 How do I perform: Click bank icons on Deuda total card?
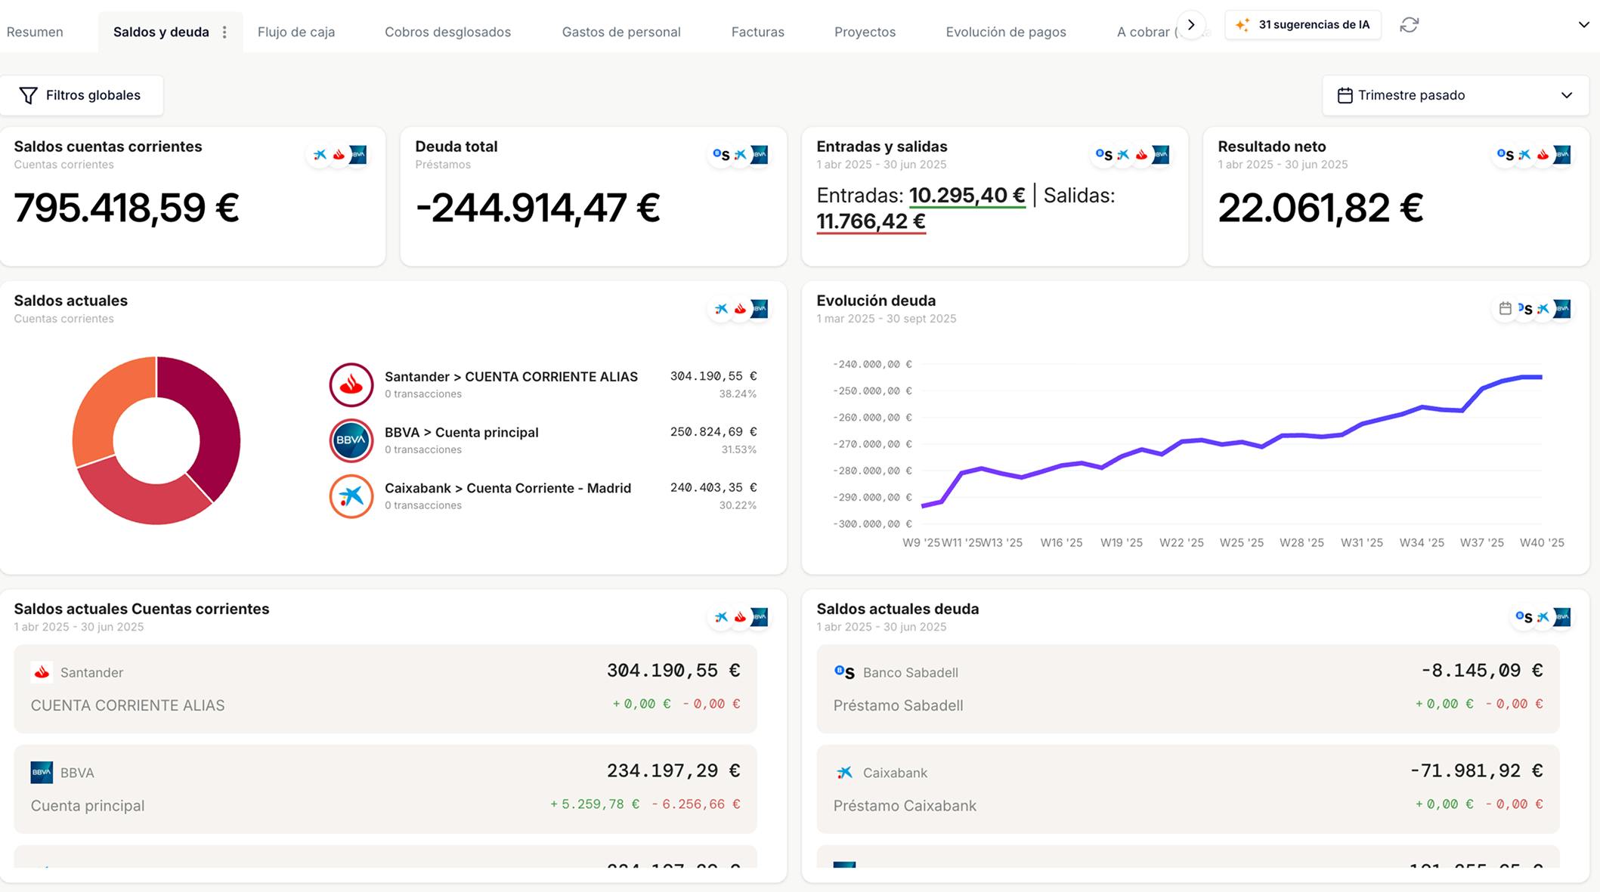pos(740,155)
